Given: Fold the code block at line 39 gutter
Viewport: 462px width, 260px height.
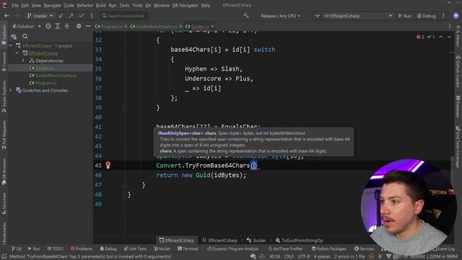Looking at the screenshot, I should click(x=125, y=108).
